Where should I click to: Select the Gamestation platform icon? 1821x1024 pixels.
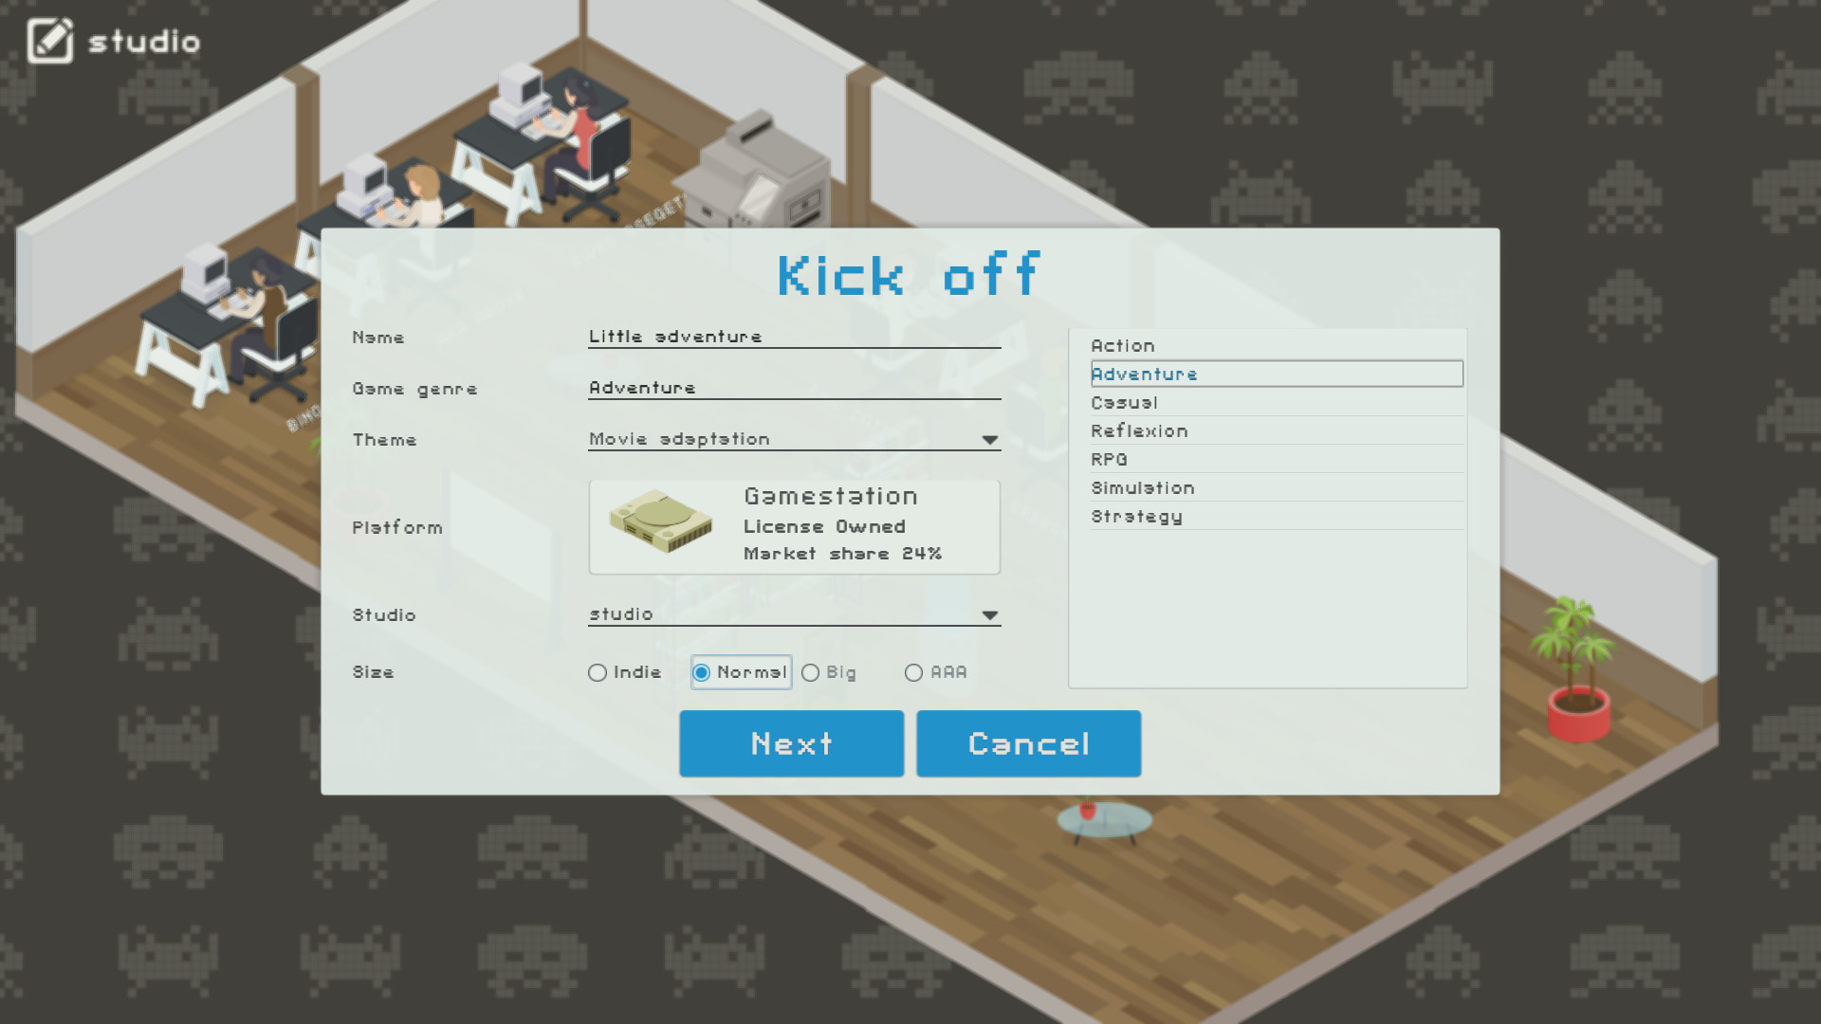[x=659, y=524]
